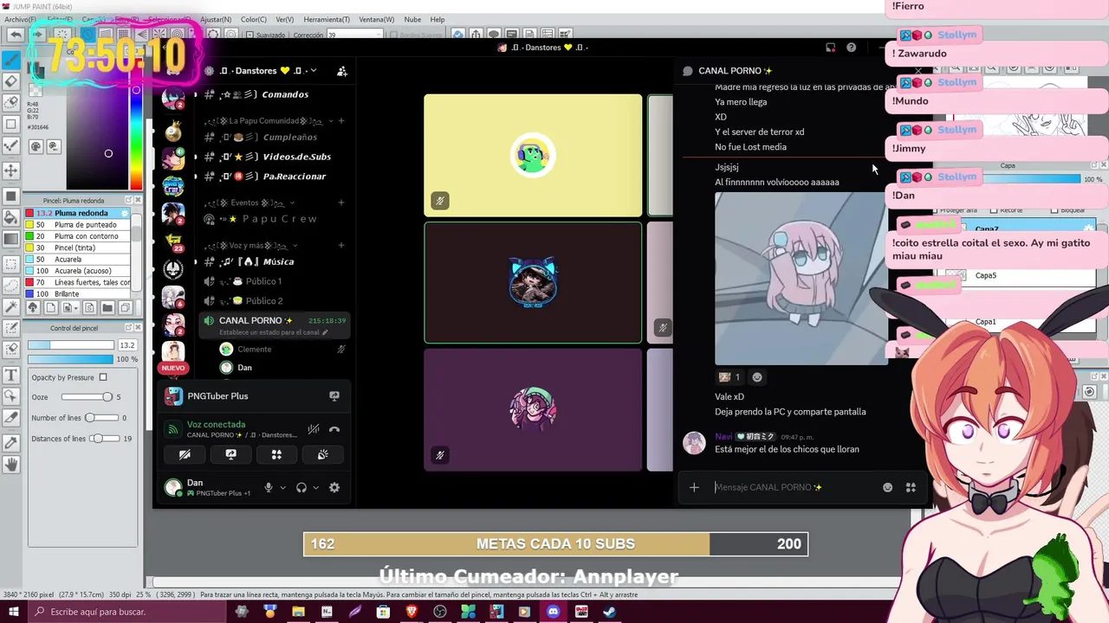
Task: Open the Música channel
Action: [275, 261]
